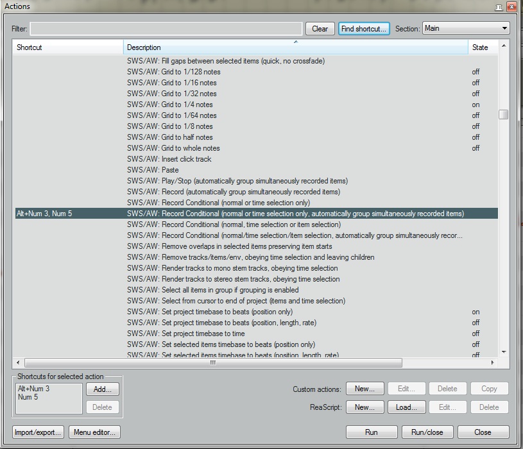Create a new ReaScript
The image size is (523, 449).
[x=364, y=407]
